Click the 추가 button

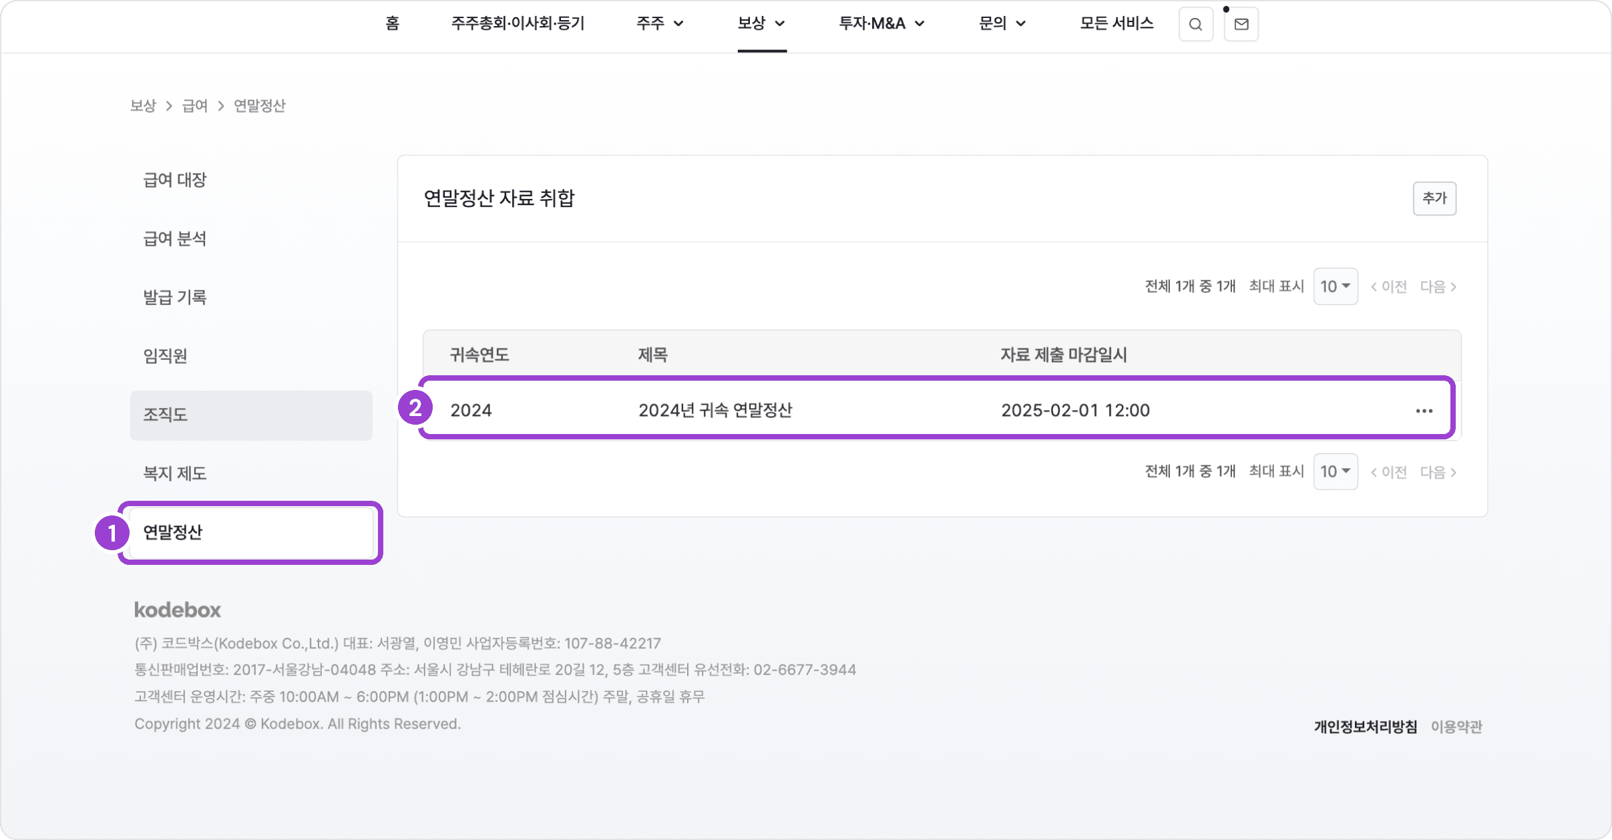(1434, 198)
